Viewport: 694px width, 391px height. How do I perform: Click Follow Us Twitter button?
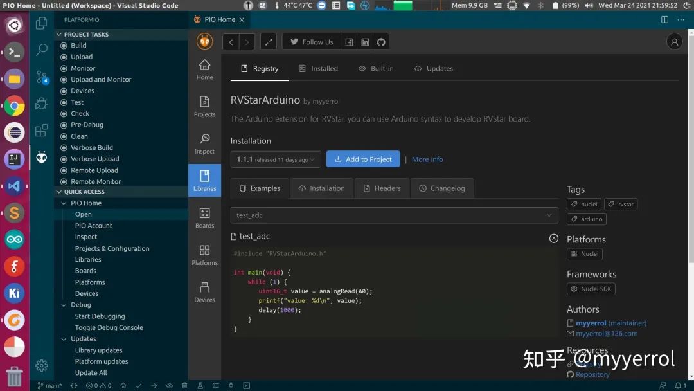pyautogui.click(x=312, y=42)
